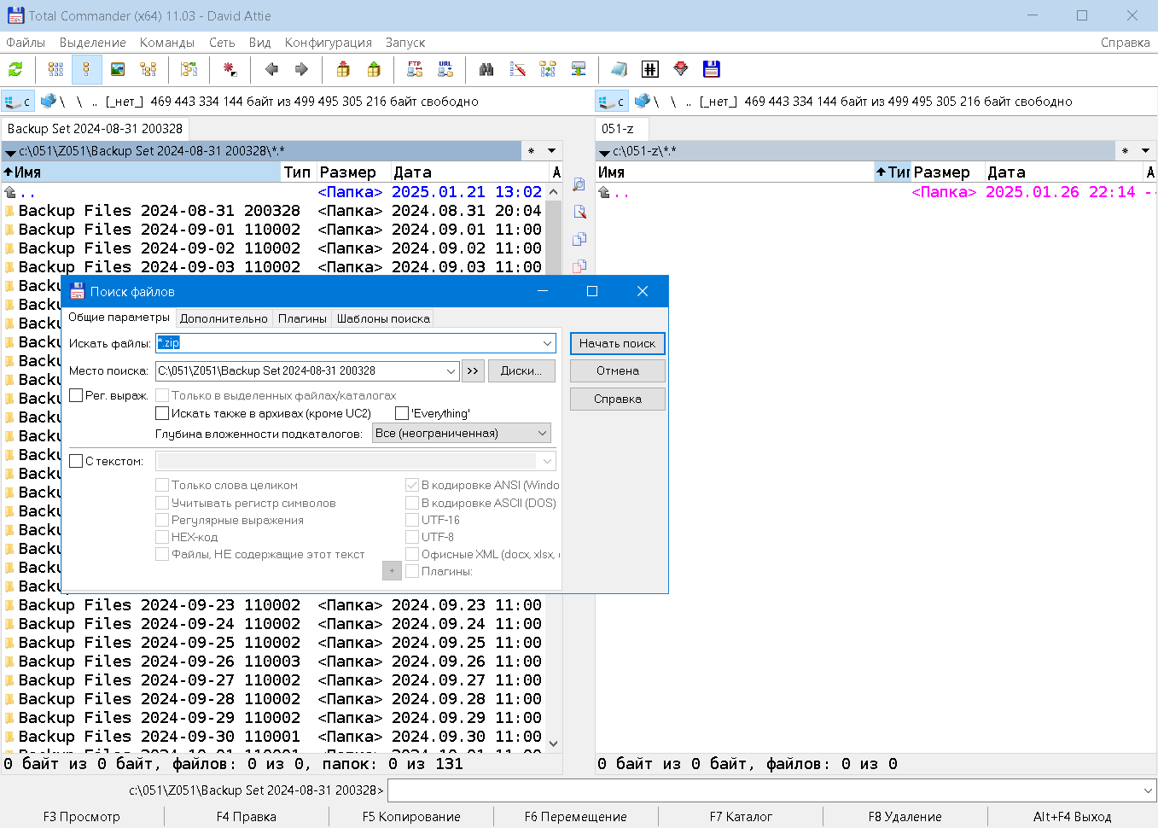
Task: Open the Multi-Rename tool icon
Action: point(516,69)
